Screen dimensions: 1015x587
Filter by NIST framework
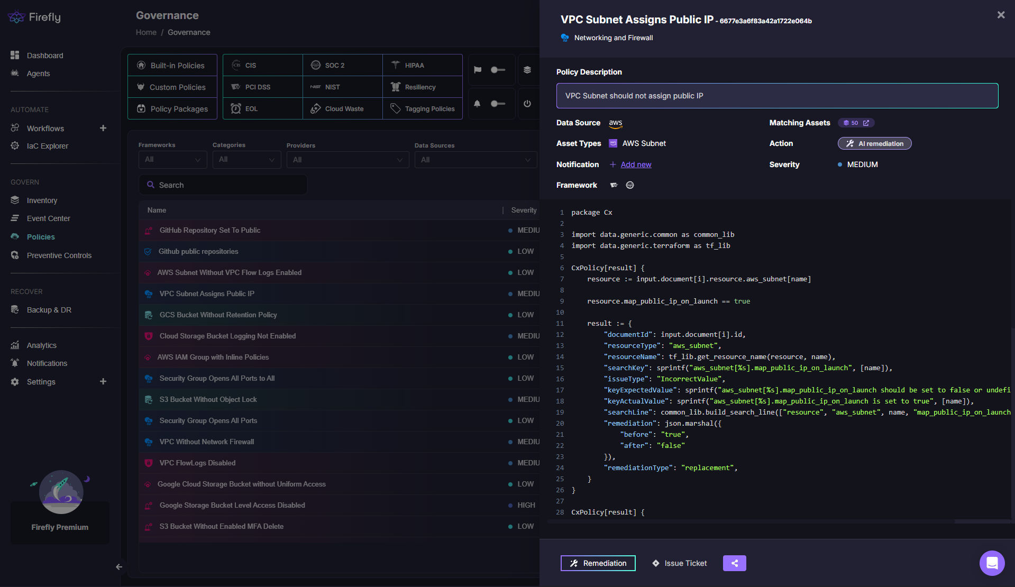coord(343,87)
